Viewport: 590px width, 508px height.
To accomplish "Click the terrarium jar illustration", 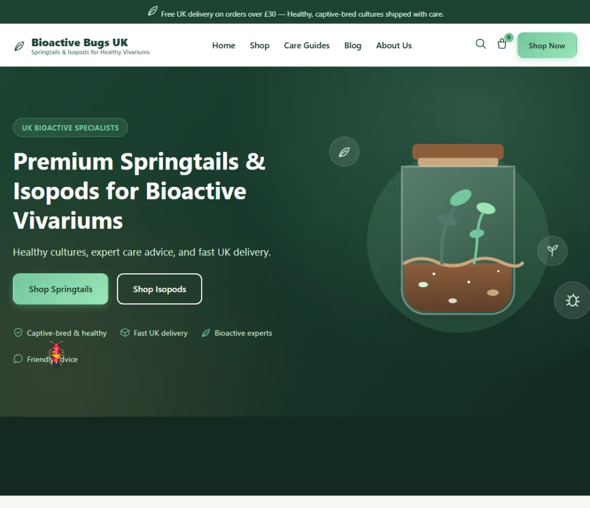I will [x=458, y=229].
